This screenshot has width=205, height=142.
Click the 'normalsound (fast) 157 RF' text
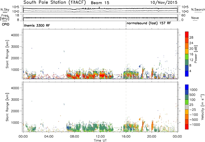pos(149,23)
